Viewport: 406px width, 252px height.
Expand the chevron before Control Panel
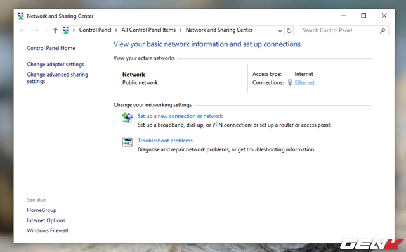coord(74,30)
